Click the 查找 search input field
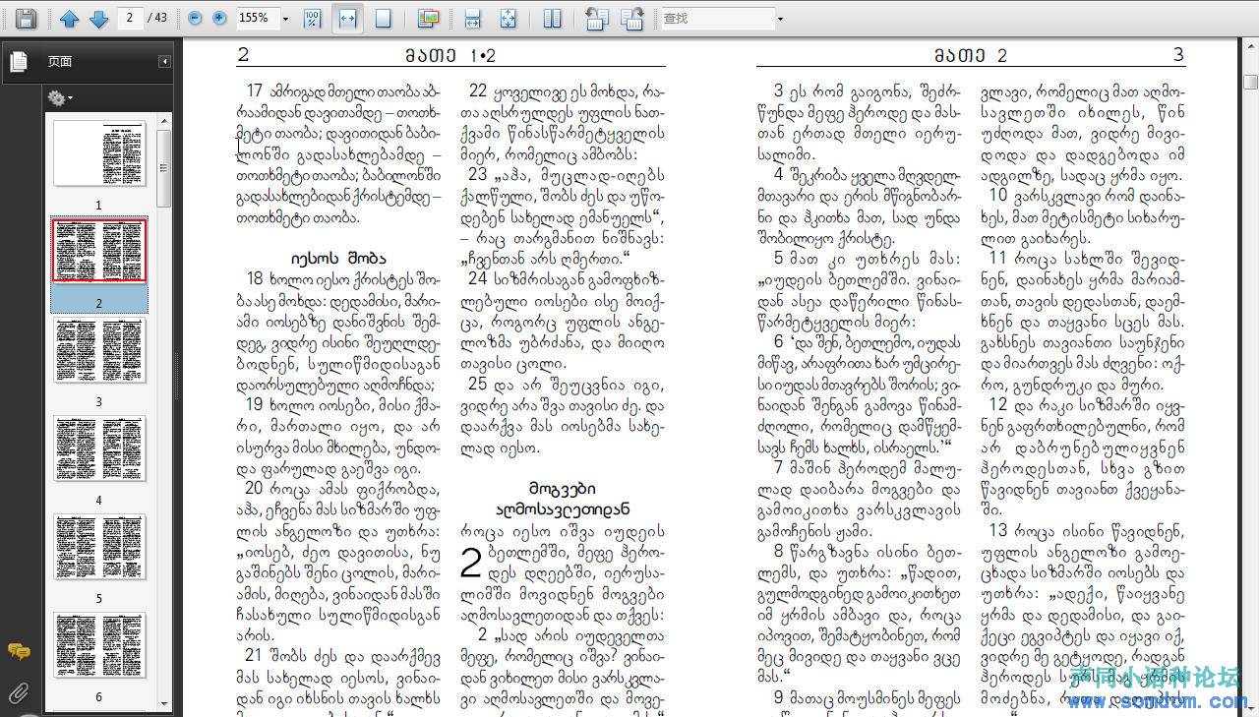 717,18
